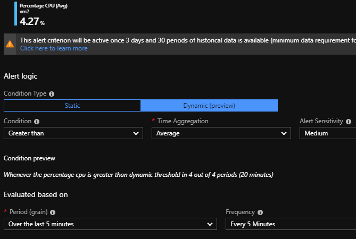Click the orange warning triangle icon
356x239 pixels.
point(10,44)
